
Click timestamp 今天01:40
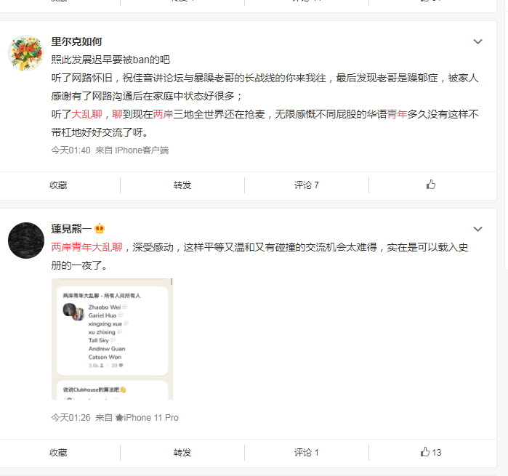70,150
